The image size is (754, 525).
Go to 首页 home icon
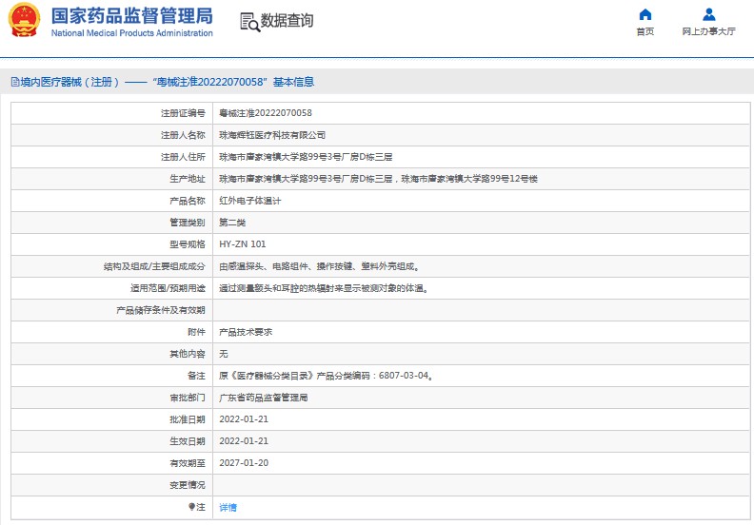(x=645, y=14)
